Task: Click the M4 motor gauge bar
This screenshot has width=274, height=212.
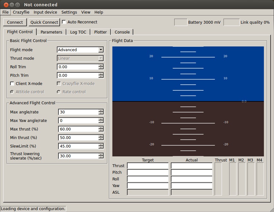Action: coord(260,179)
